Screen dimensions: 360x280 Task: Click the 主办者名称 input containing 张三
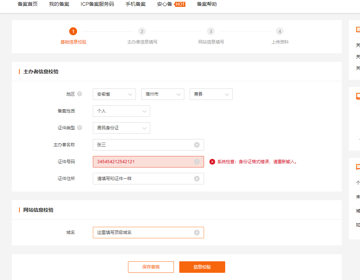(148, 145)
